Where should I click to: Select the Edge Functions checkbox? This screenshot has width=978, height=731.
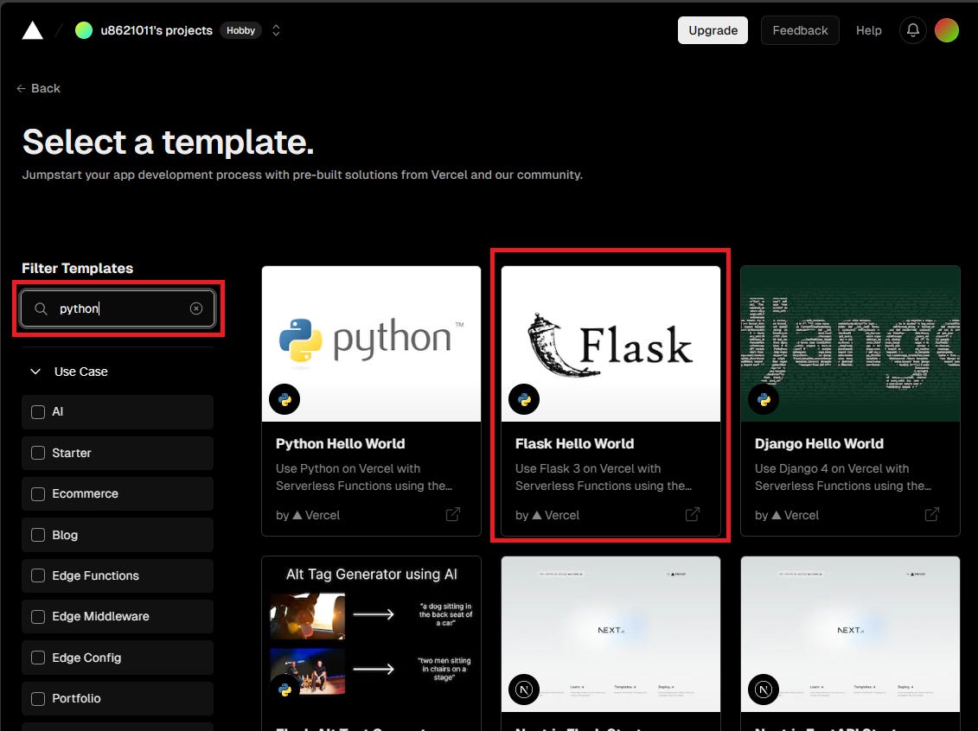point(38,575)
